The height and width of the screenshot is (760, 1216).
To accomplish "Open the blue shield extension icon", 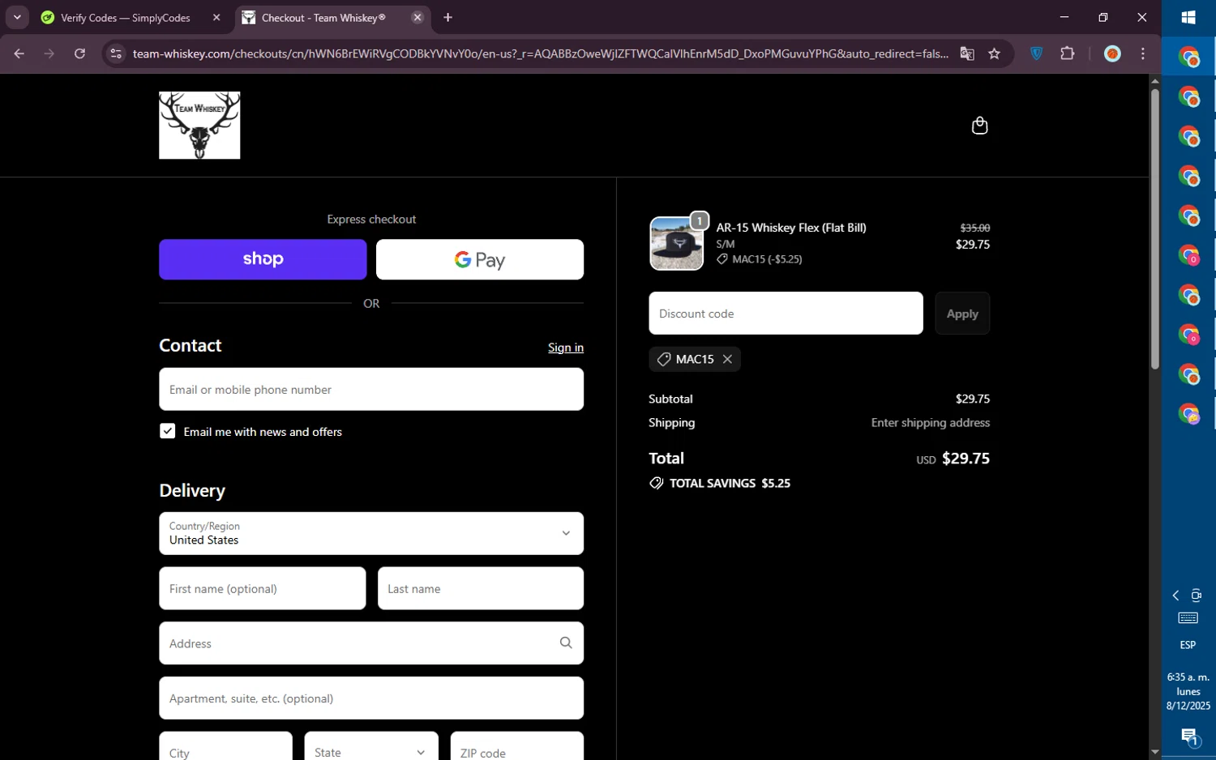I will 1036,53.
